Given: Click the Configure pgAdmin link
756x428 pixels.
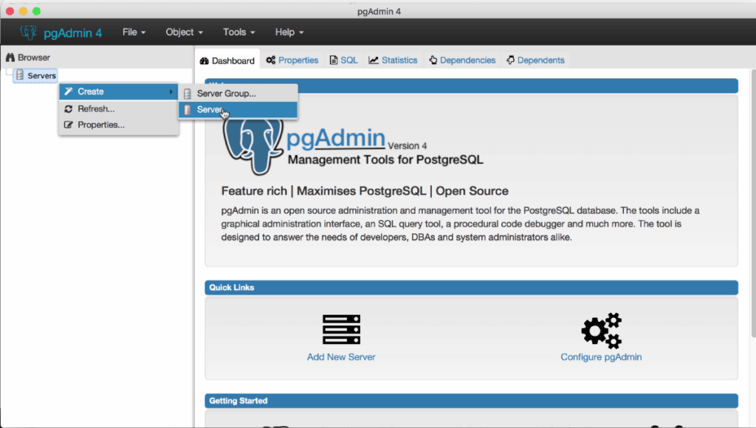Looking at the screenshot, I should [601, 357].
